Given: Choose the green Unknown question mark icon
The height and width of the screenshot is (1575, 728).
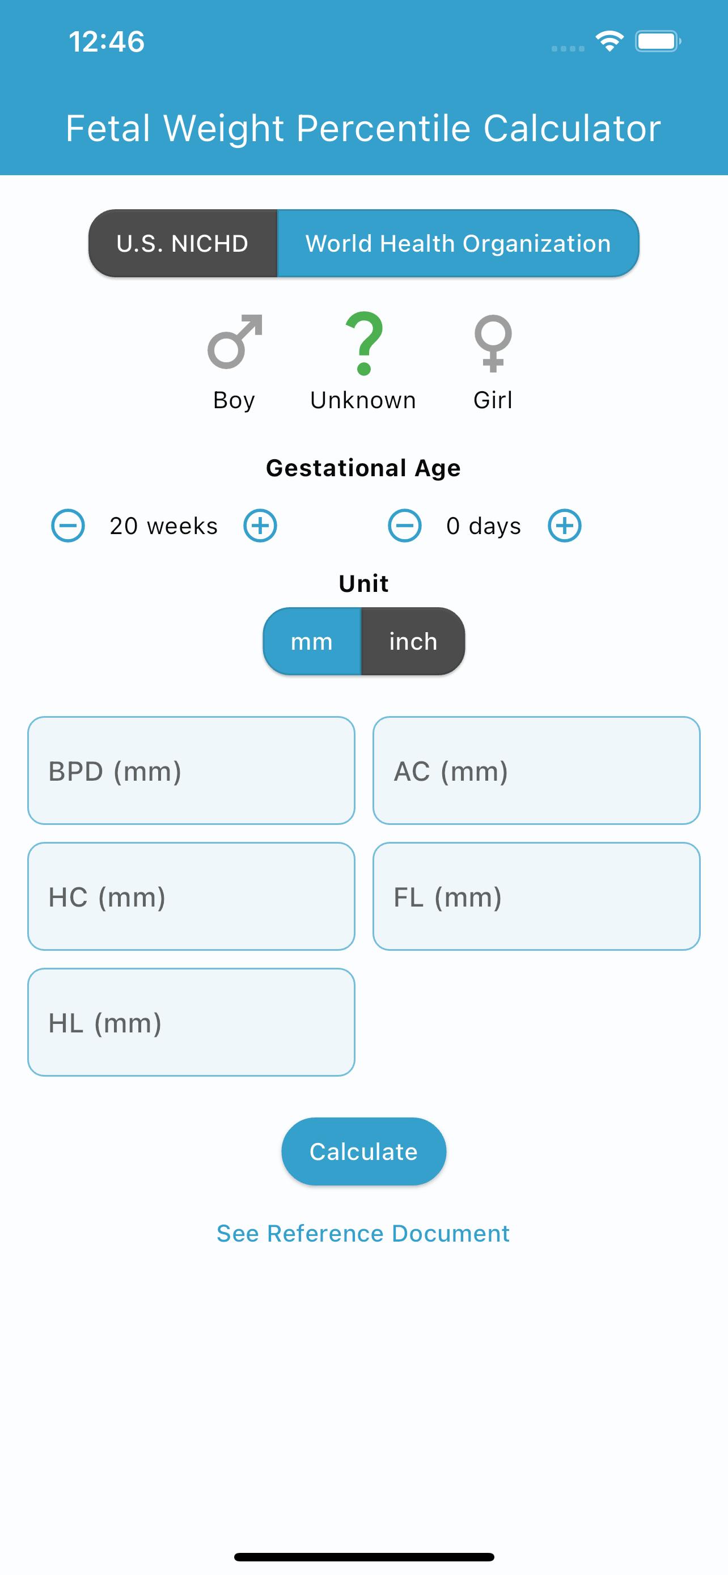Looking at the screenshot, I should [x=363, y=343].
